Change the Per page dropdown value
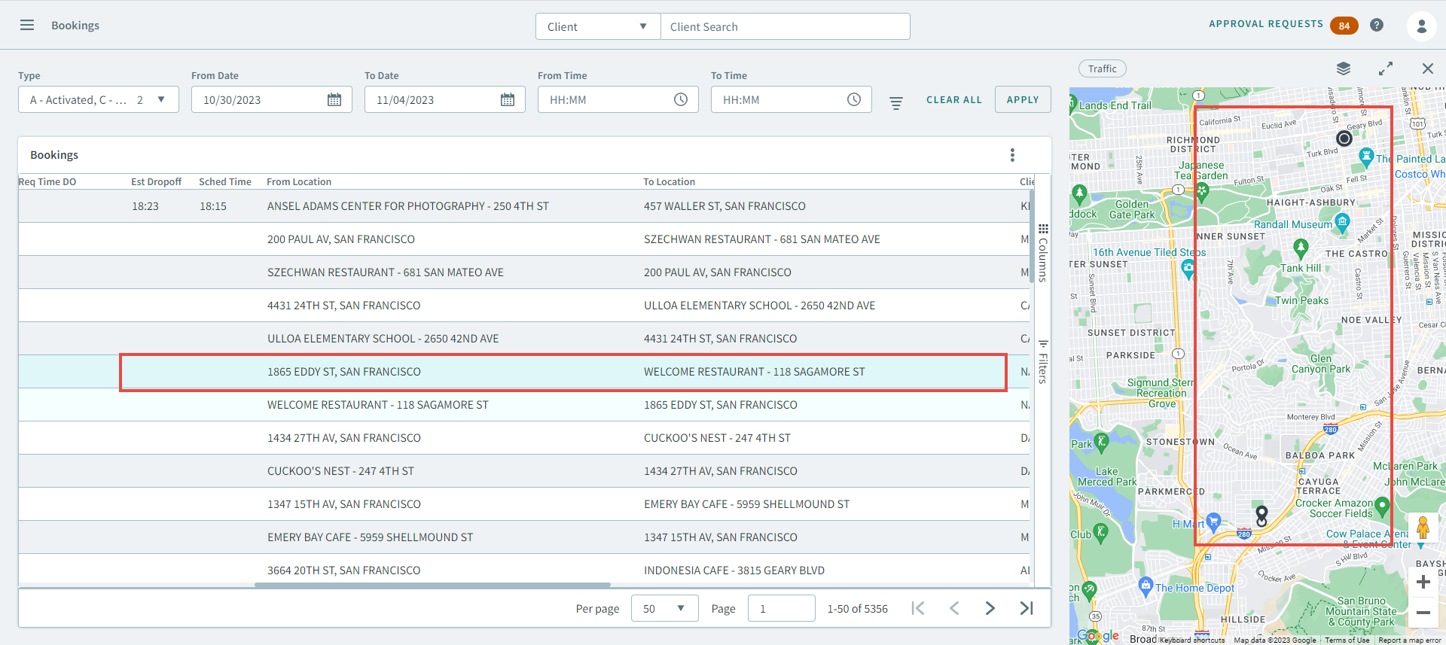The width and height of the screenshot is (1446, 645). pos(664,608)
